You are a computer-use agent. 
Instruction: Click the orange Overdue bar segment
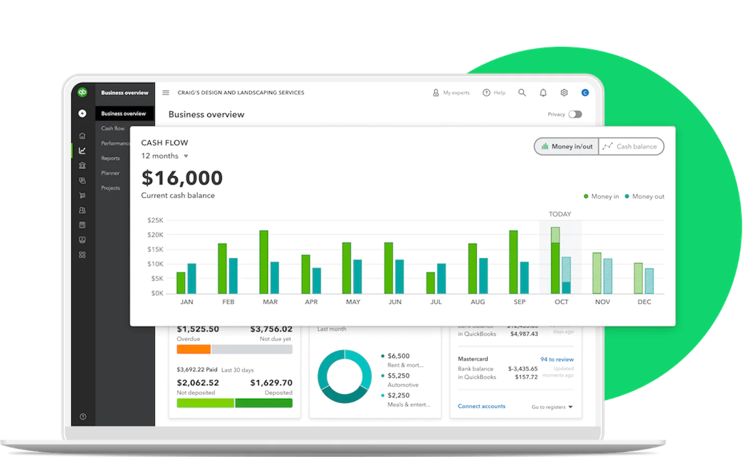click(193, 349)
